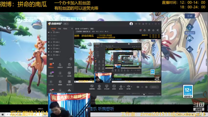Open the Windows Start button
Image resolution: width=208 pixels, height=117 pixels.
coord(3,114)
